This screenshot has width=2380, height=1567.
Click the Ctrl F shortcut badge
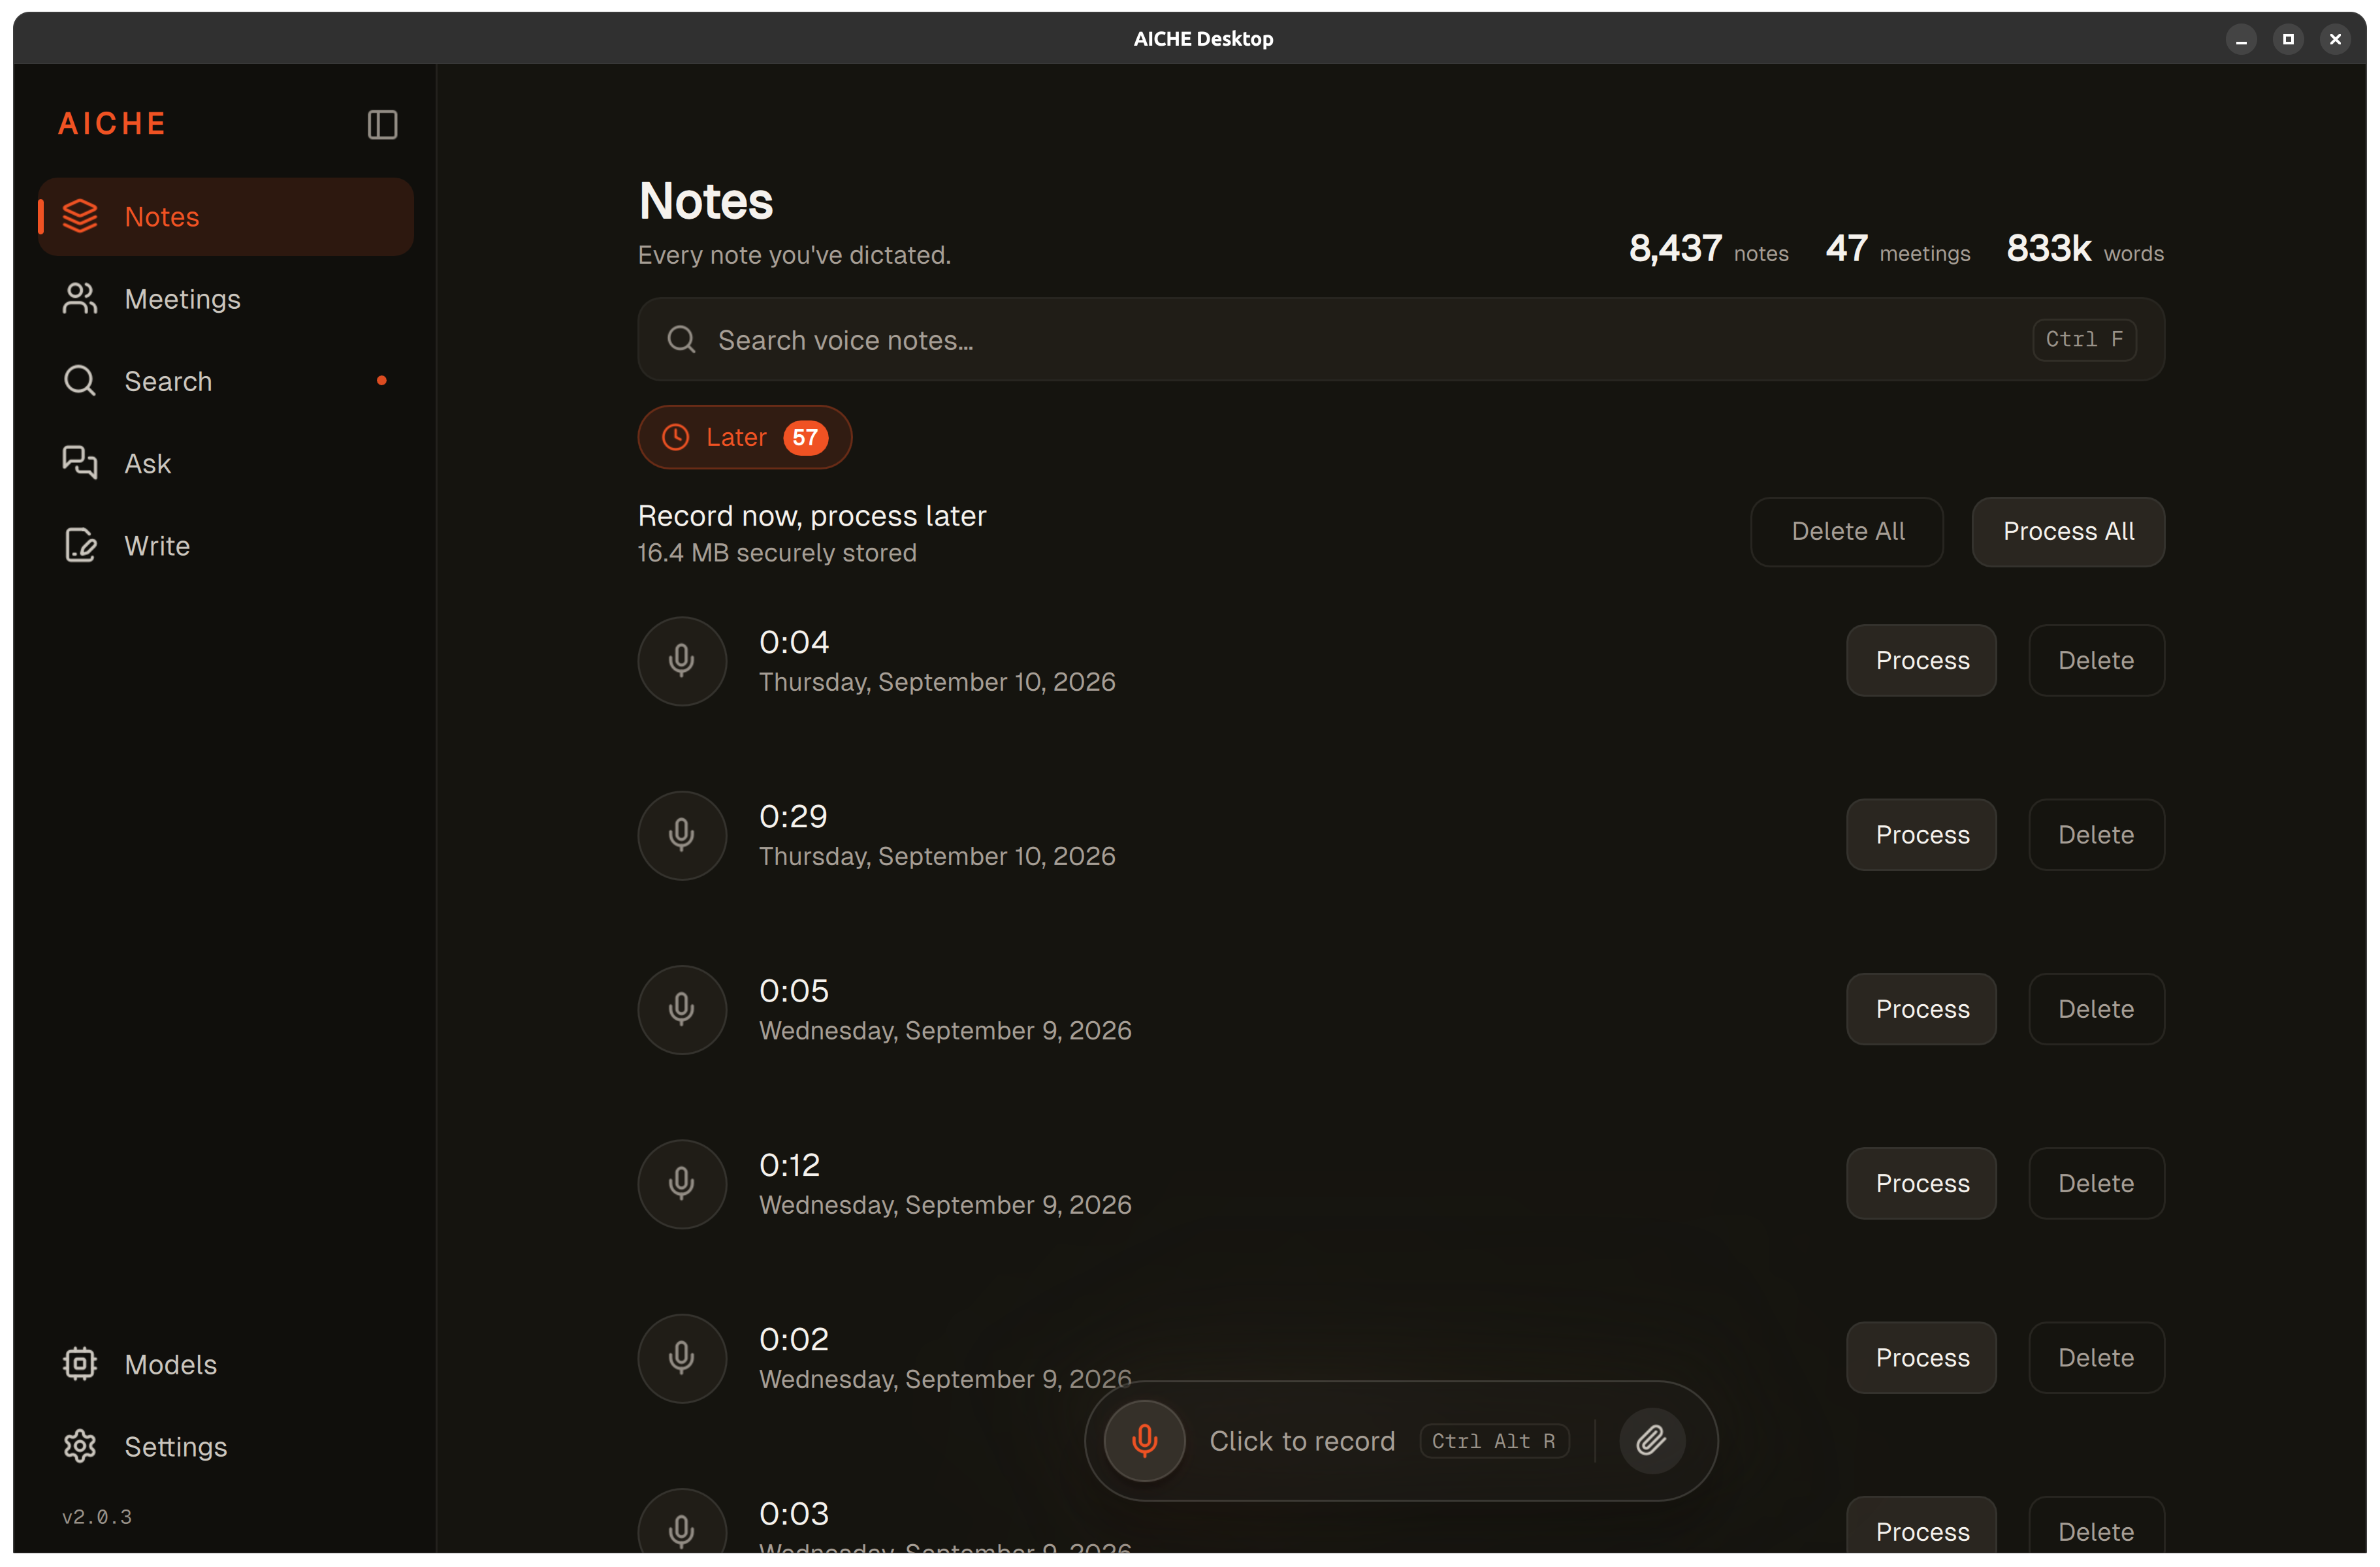(x=2084, y=340)
